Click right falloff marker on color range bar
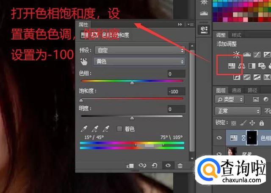 (x=163, y=144)
